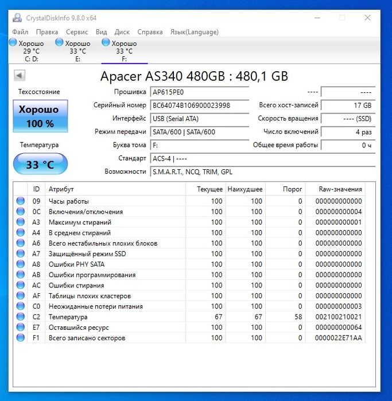
Task: Click status orb of attribute AC Ошибки стирания
Action: pos(21,285)
